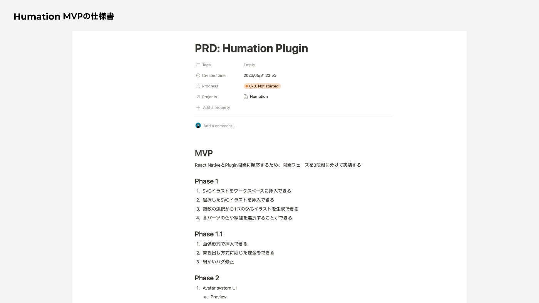Screen dimensions: 539x303
Task: Click the sentence starting with React NativeとPlugin開発
Action: tap(278, 165)
